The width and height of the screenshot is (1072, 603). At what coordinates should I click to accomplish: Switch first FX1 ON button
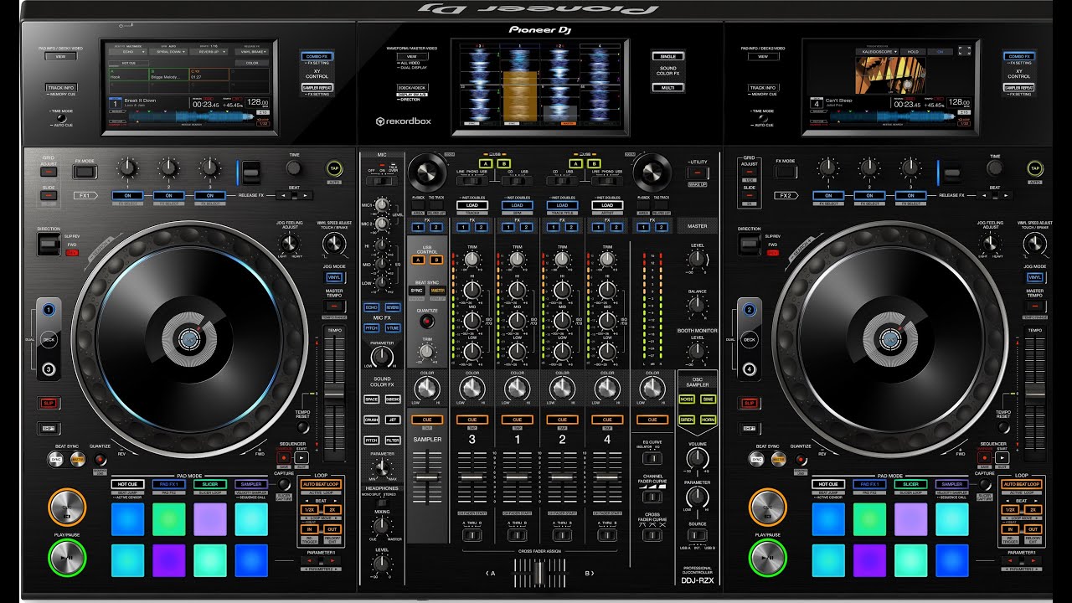tap(127, 195)
